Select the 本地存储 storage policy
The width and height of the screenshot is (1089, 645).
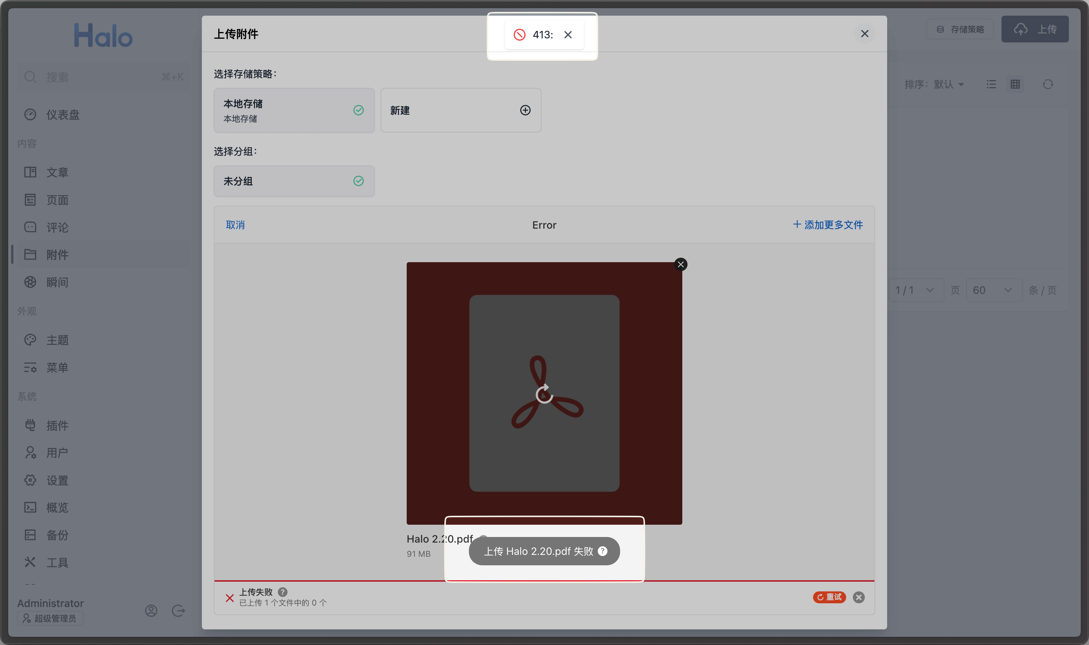pos(294,110)
